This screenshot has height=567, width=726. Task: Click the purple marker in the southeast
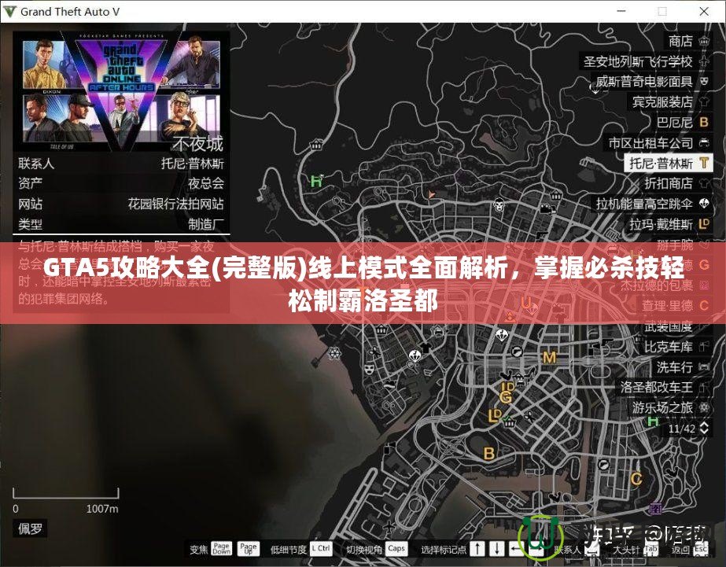[656, 508]
